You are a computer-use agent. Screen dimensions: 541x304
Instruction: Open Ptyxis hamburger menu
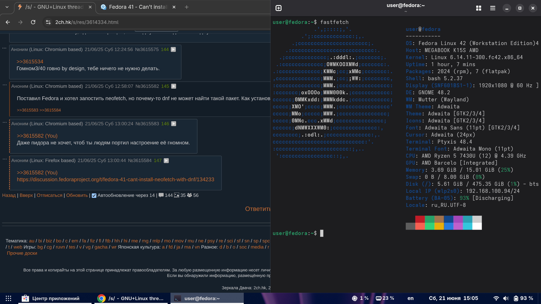pos(493,8)
